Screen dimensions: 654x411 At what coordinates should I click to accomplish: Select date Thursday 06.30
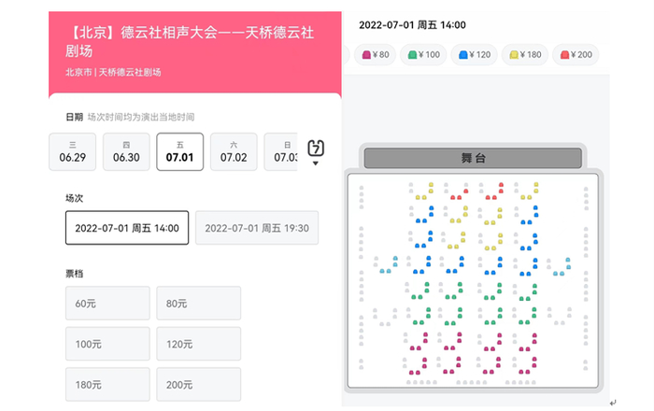(126, 151)
